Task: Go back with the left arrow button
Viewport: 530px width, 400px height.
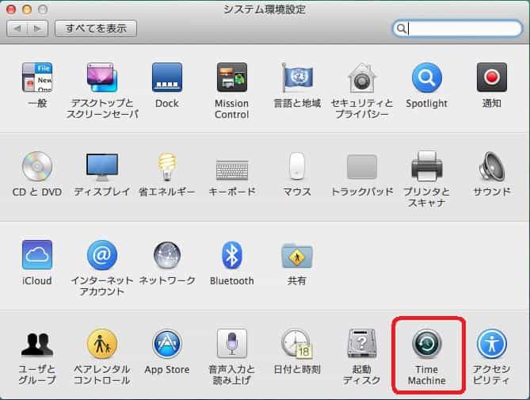Action: pyautogui.click(x=17, y=29)
